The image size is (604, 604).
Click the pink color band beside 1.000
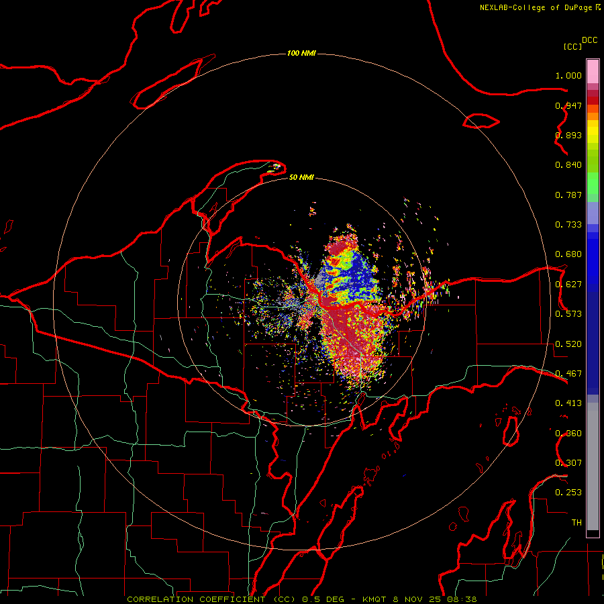(593, 72)
